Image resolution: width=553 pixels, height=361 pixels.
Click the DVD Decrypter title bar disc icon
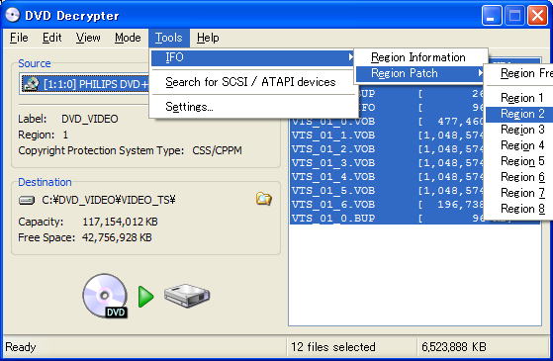12,15
